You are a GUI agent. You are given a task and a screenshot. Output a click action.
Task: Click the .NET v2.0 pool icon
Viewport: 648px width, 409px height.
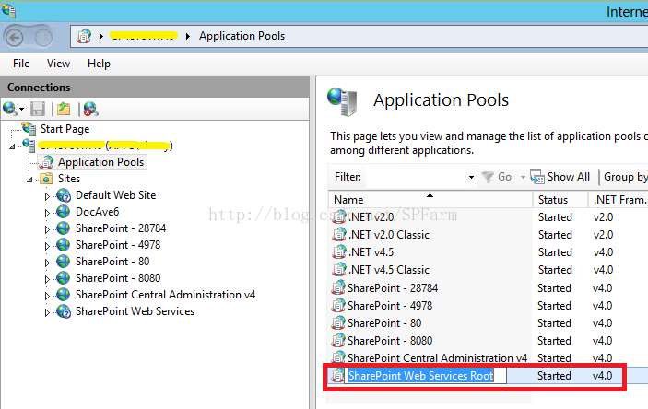pyautogui.click(x=339, y=216)
